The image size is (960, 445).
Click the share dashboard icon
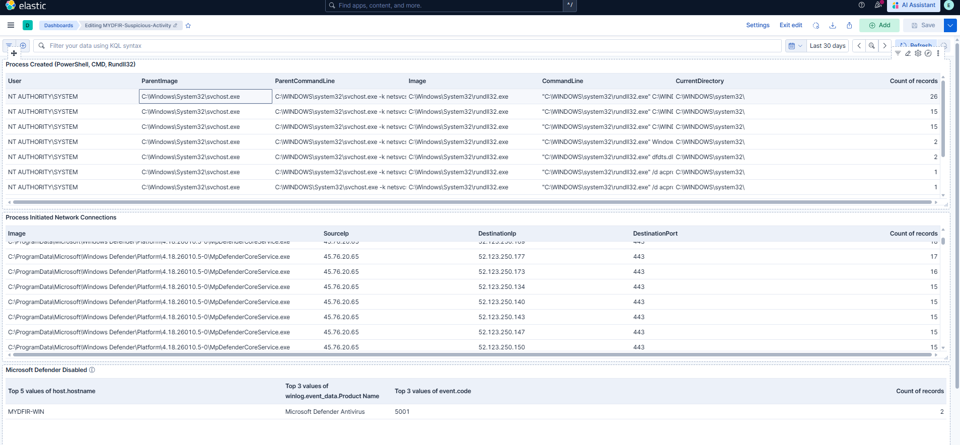[849, 26]
